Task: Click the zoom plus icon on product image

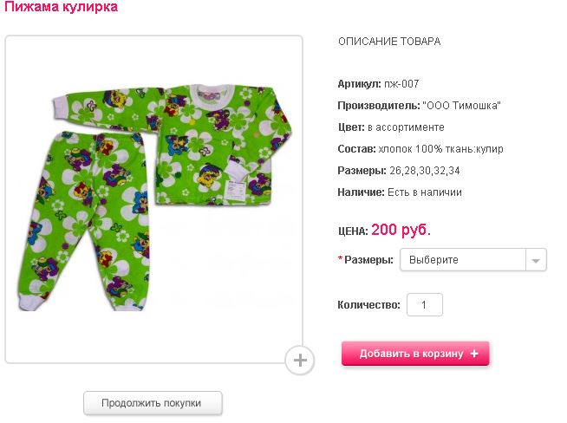Action: pos(299,360)
